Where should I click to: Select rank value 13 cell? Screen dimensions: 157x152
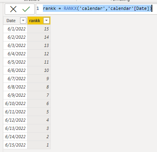coord(39,45)
